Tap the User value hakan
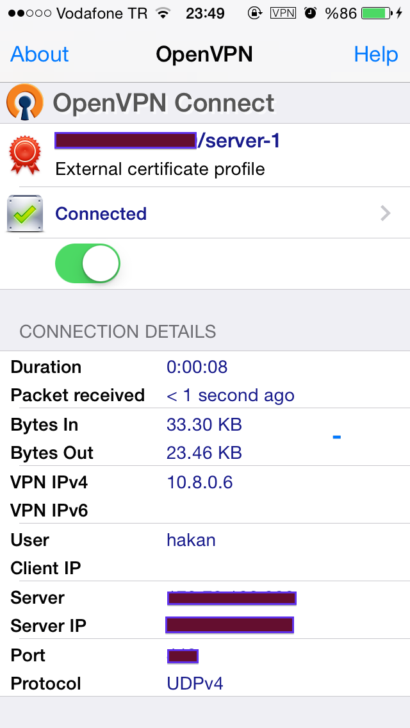Viewport: 410px width, 728px height. coord(191,540)
